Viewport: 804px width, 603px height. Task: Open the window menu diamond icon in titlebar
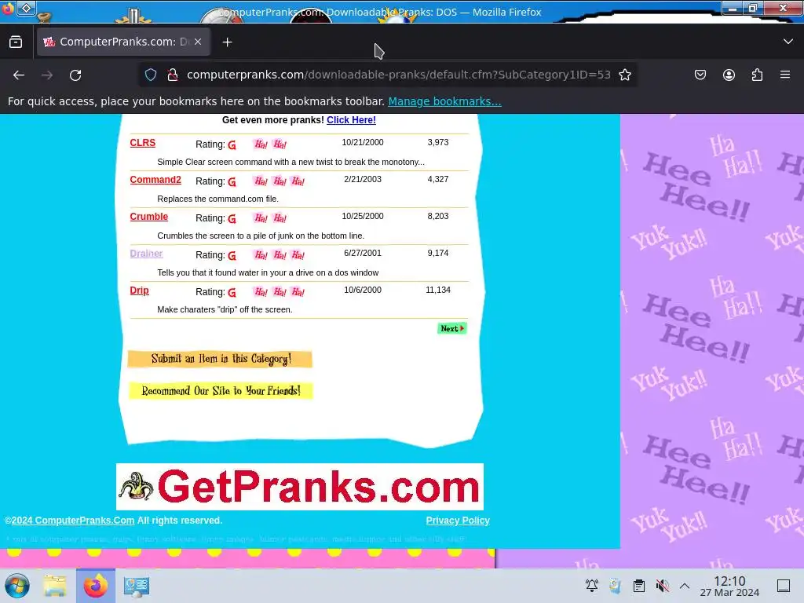pos(26,8)
